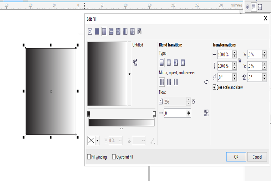Select repeat fill mode
The image size is (271, 181).
pyautogui.click(x=176, y=82)
